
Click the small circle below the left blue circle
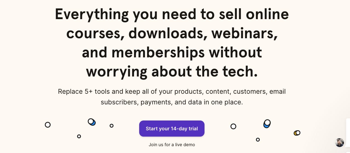pos(79,136)
